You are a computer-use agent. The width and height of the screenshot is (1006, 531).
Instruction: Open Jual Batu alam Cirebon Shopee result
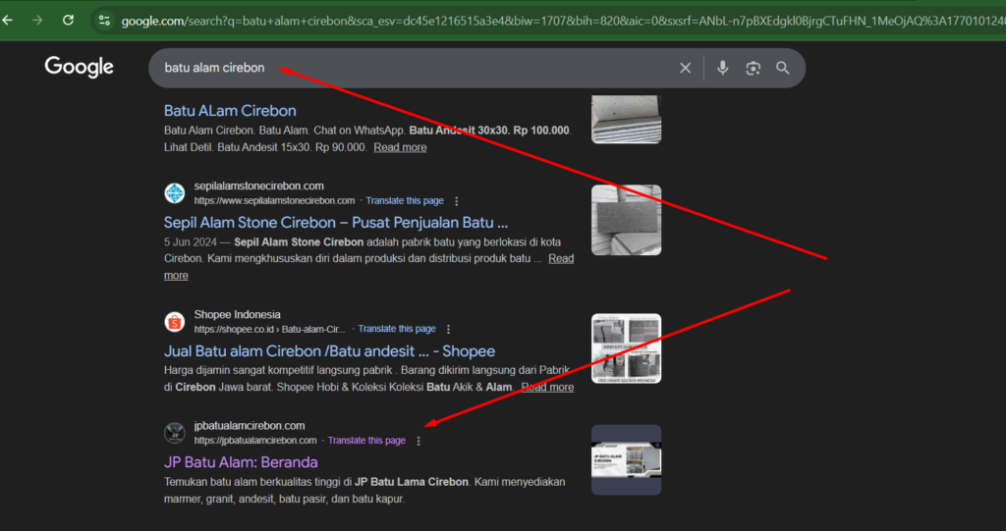click(x=329, y=351)
